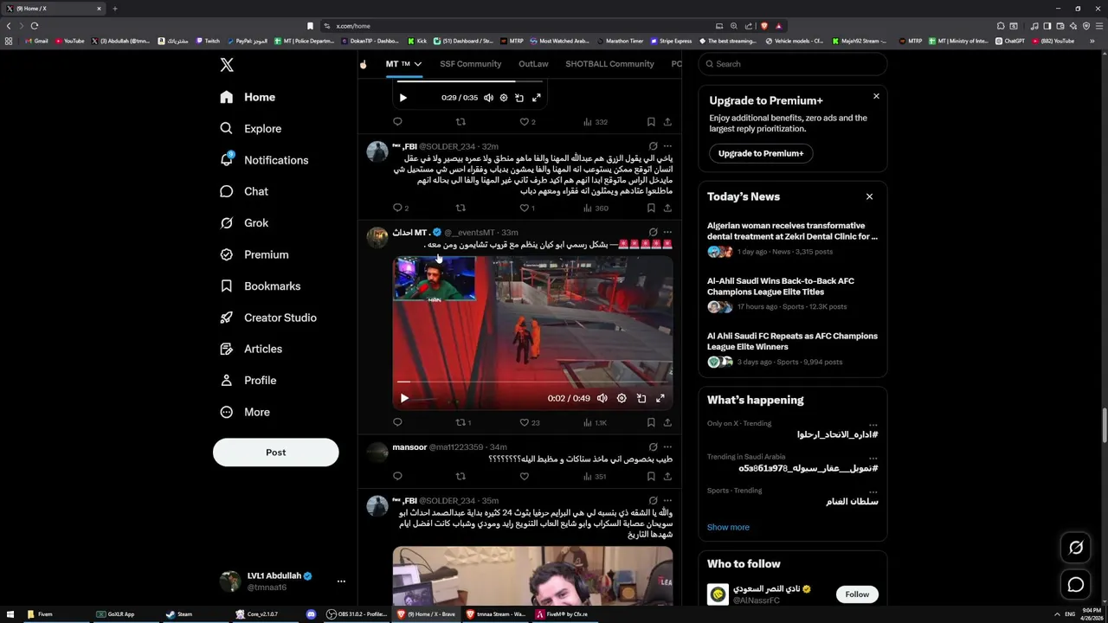This screenshot has width=1108, height=623.
Task: Mute the 0:02 / 0:49 video
Action: [602, 398]
